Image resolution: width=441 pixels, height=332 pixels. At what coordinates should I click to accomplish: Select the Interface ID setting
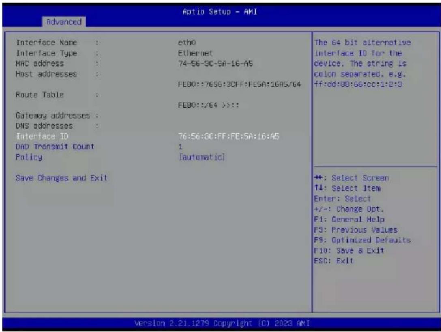(x=42, y=136)
